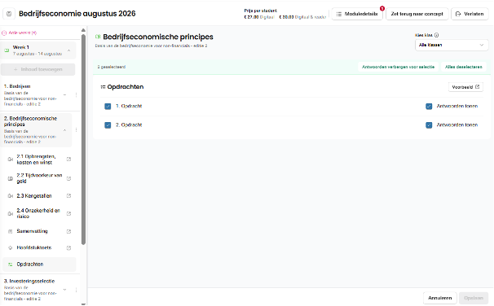The height and width of the screenshot is (306, 494).
Task: Uncheck 1. Opdracht checkbox
Action: point(108,107)
